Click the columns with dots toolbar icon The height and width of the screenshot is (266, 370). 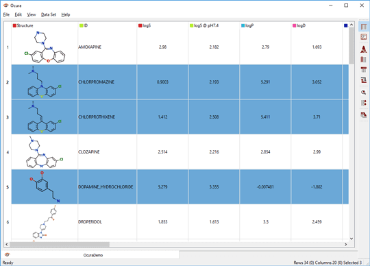coord(364,103)
